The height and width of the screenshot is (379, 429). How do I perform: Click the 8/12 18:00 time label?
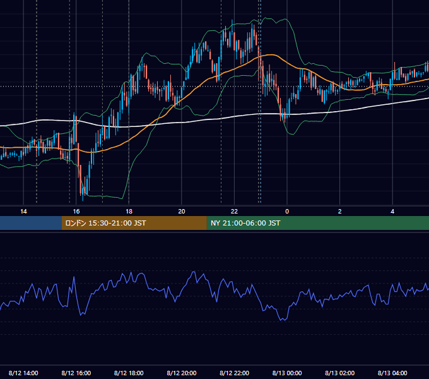tap(129, 373)
